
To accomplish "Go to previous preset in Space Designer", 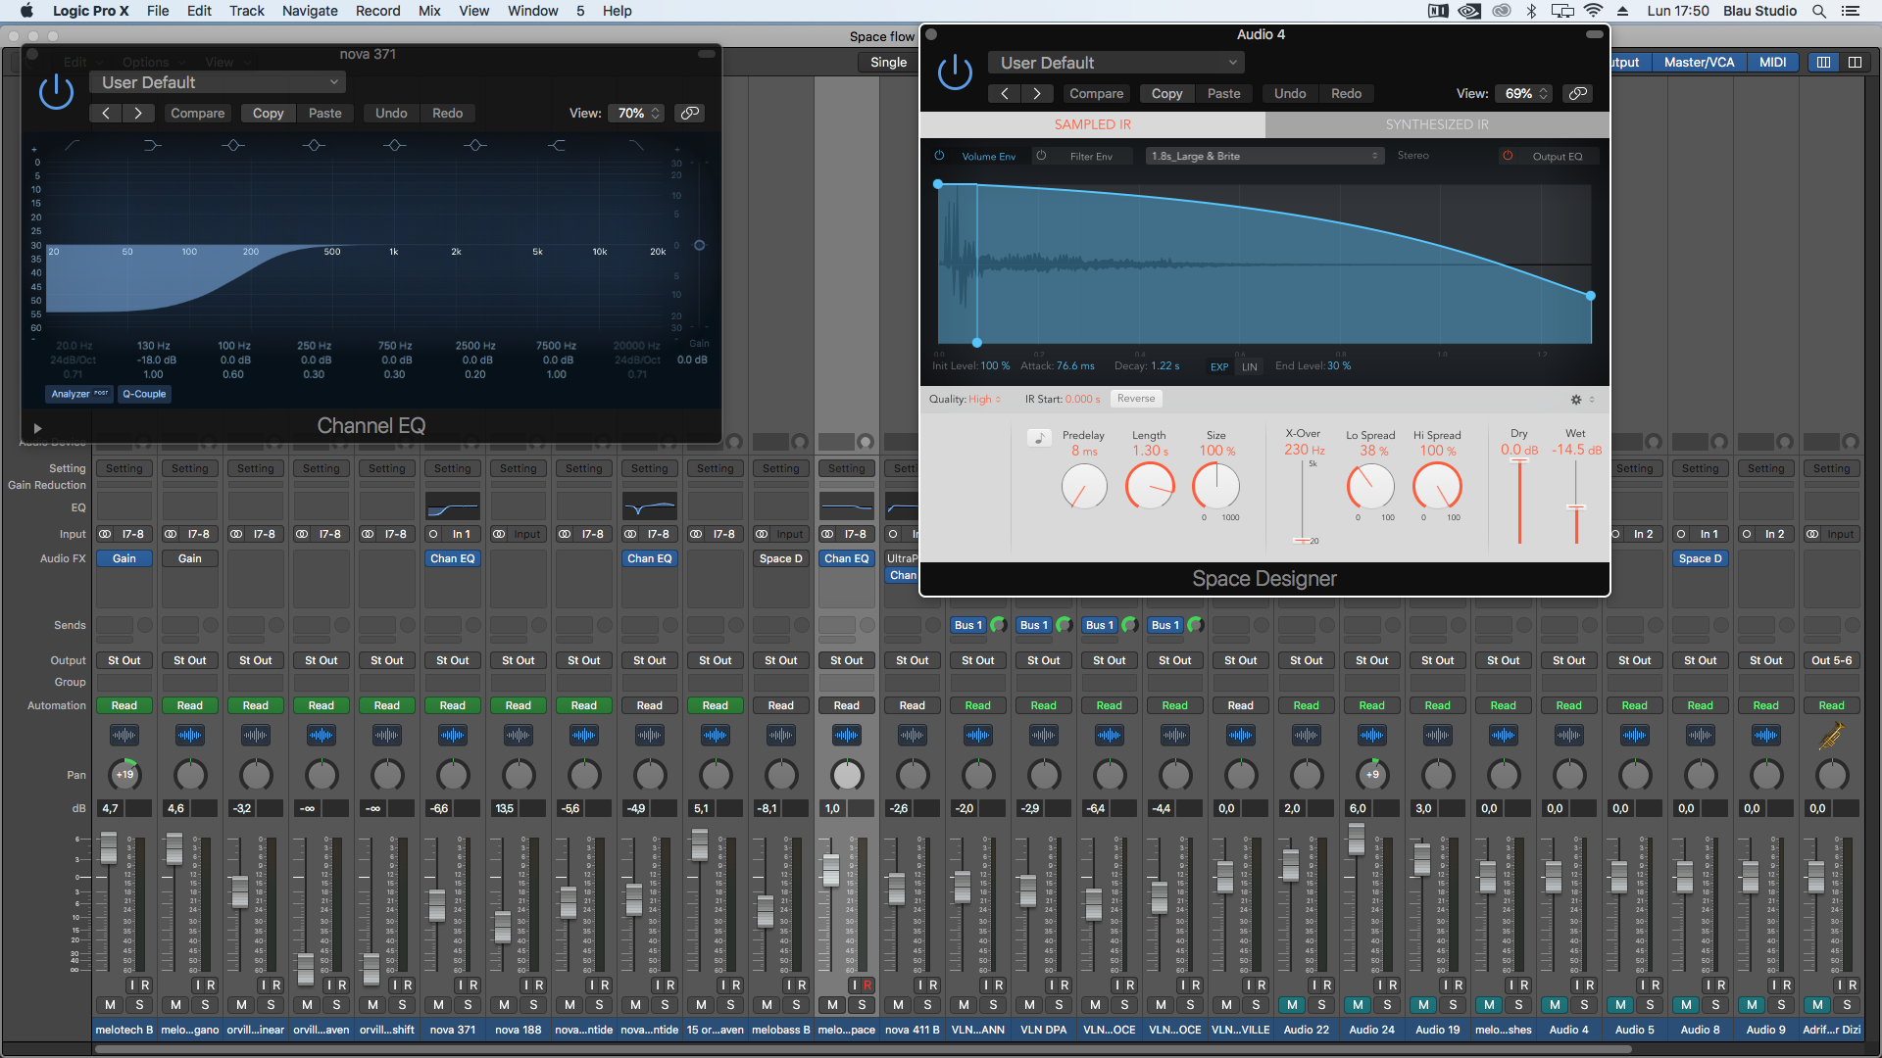I will 1005,93.
